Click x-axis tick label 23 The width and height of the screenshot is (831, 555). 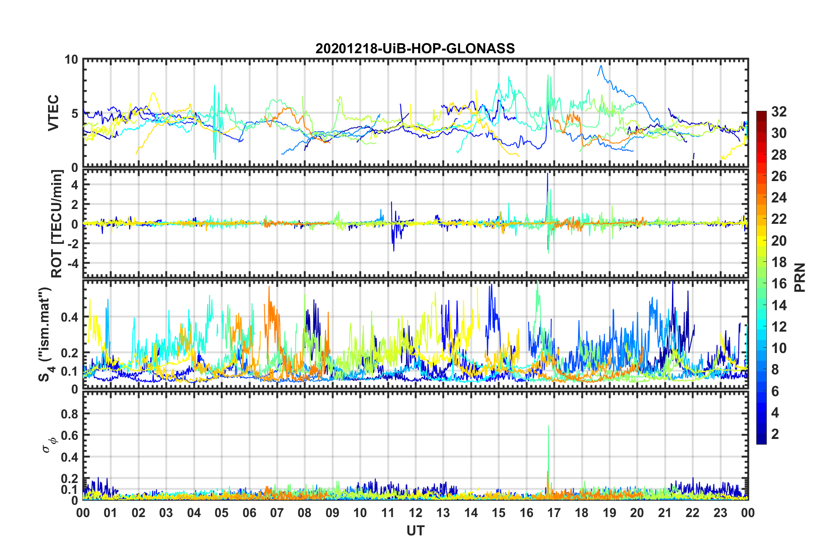(720, 513)
